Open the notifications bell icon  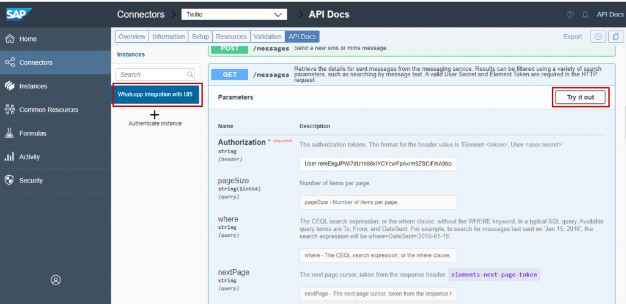[585, 15]
